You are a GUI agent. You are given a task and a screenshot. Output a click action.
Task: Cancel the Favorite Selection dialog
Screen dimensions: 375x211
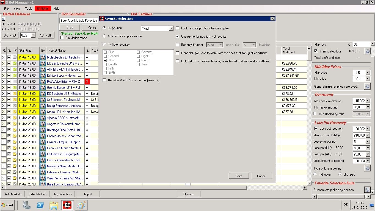(x=262, y=176)
